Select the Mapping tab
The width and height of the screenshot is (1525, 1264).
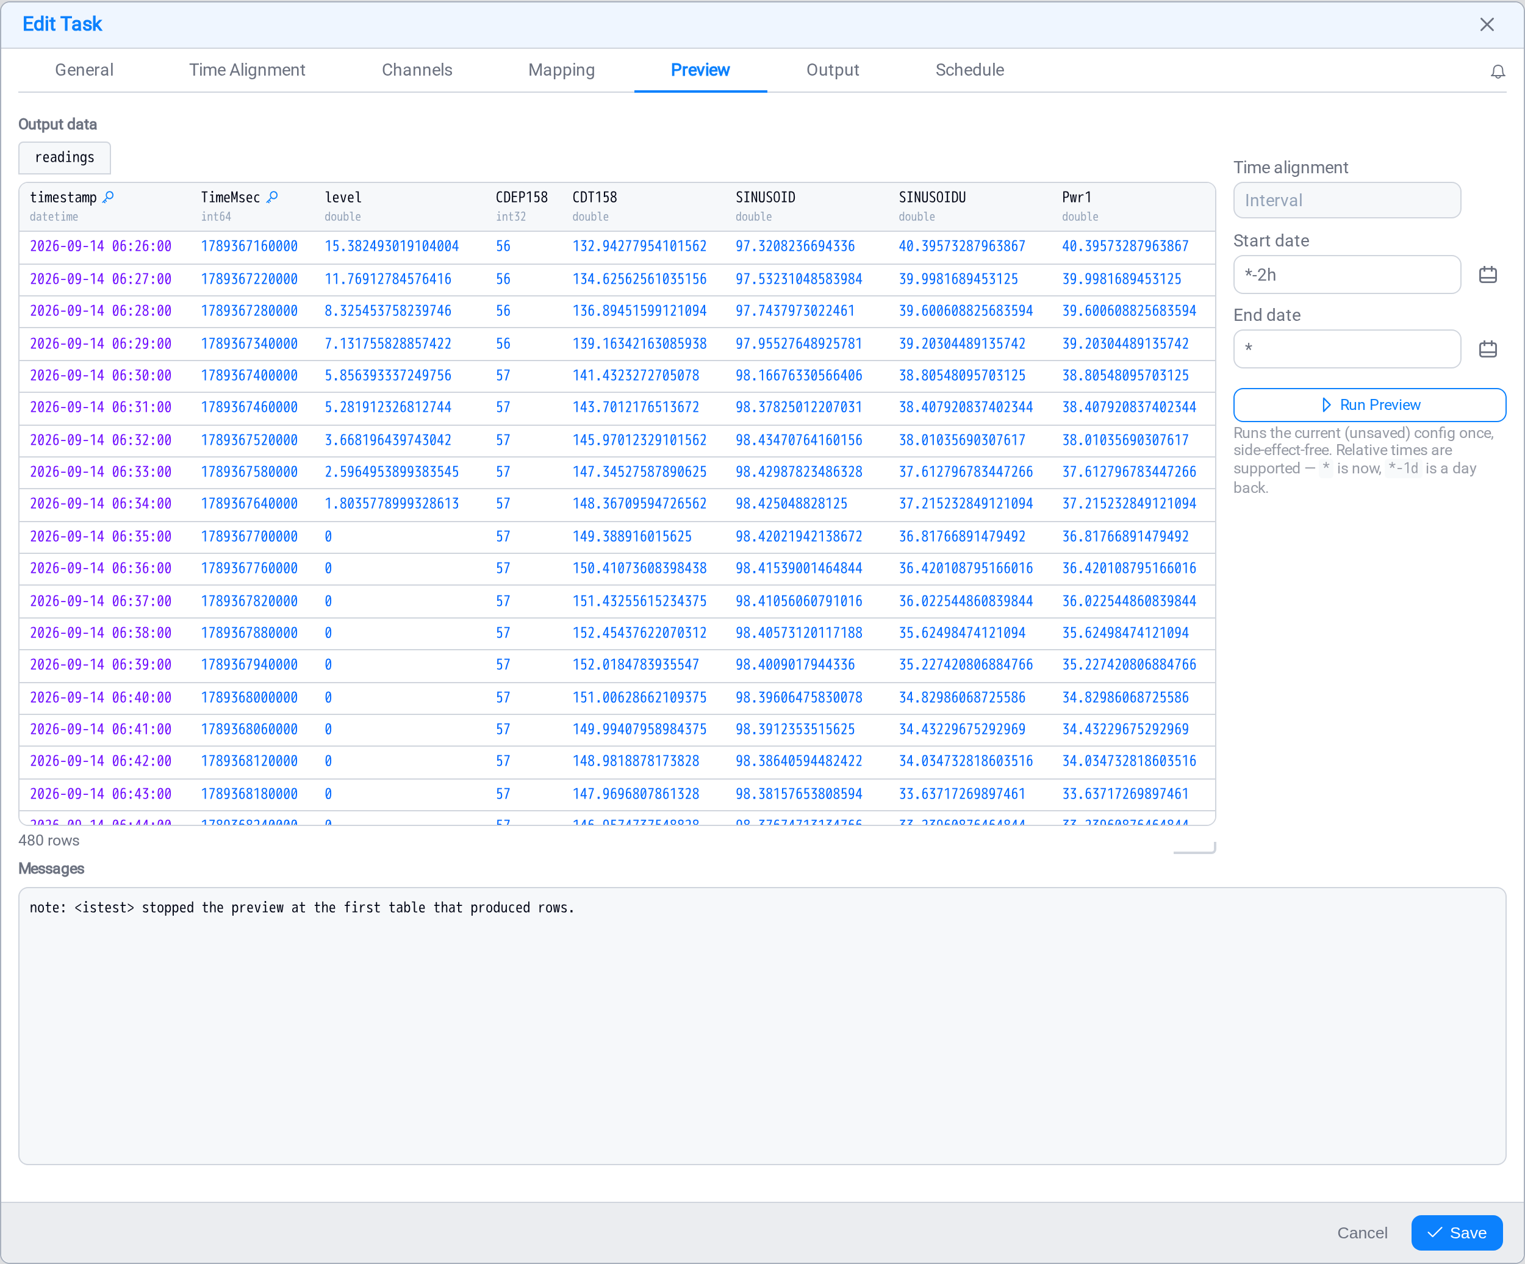561,70
